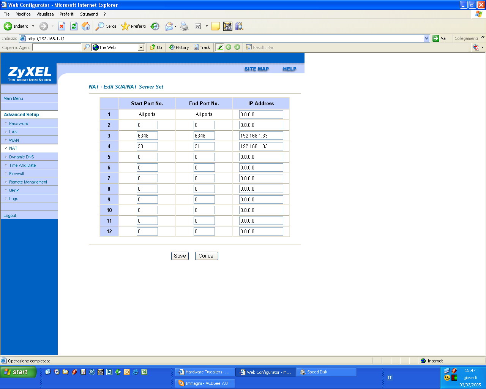Screen dimensions: 486x389
Task: Click the Copernic Track button
Action: (202, 47)
